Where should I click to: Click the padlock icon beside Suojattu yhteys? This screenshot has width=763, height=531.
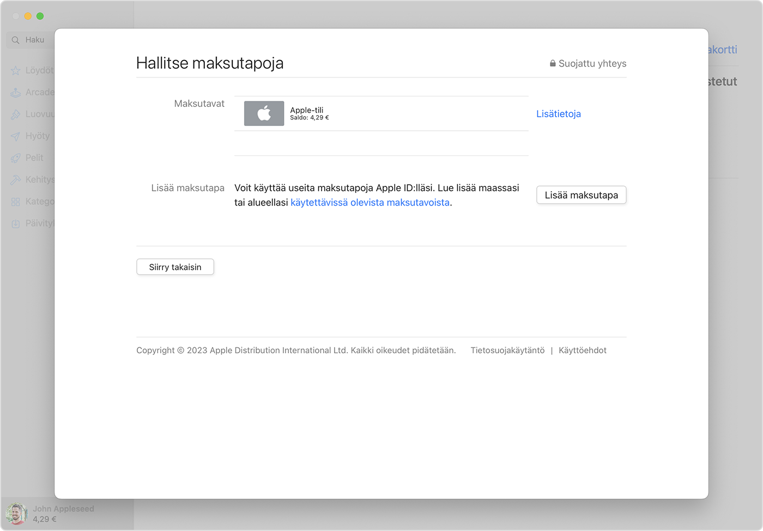click(x=553, y=63)
